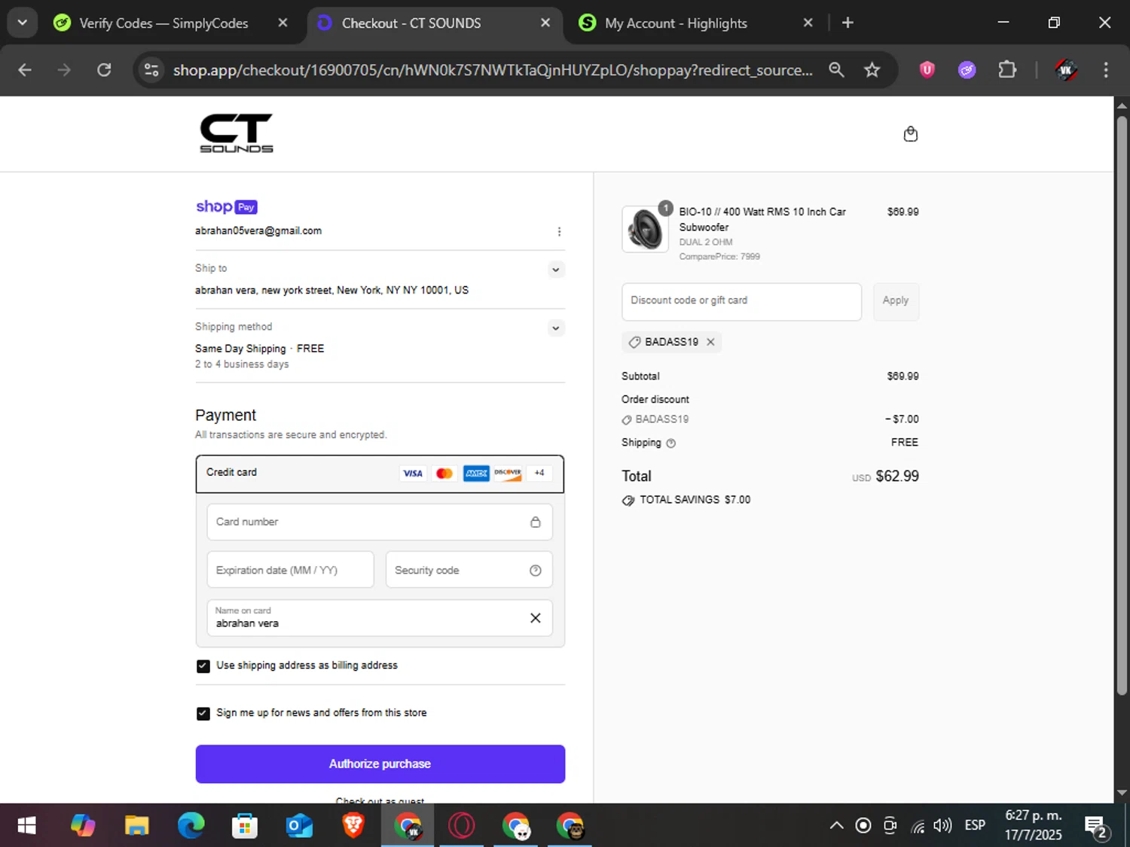The image size is (1130, 847).
Task: Click the Credit card payment option
Action: [380, 474]
